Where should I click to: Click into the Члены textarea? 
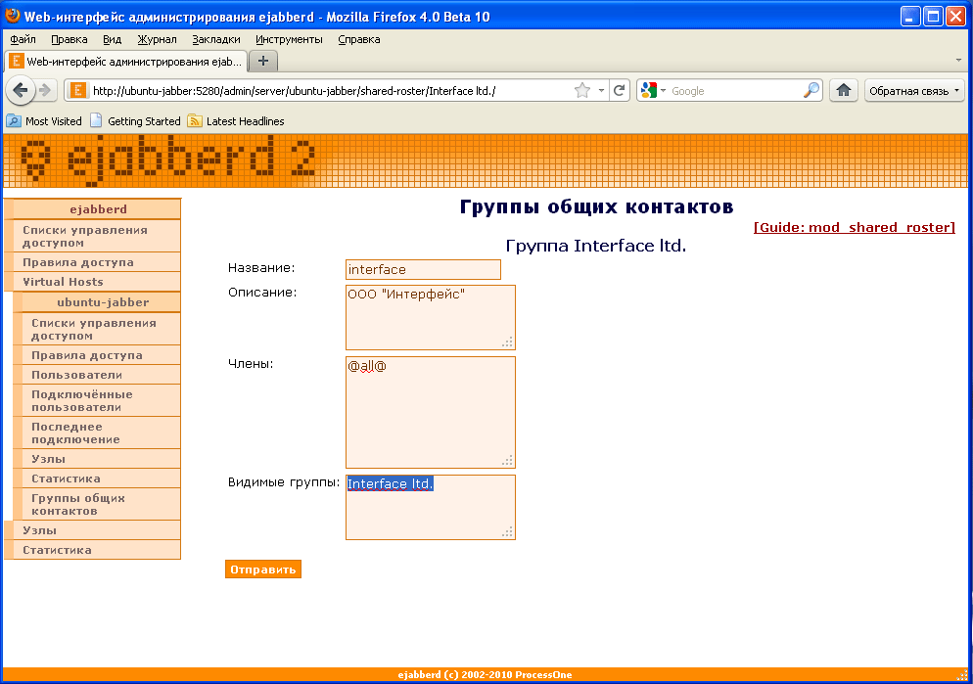431,412
